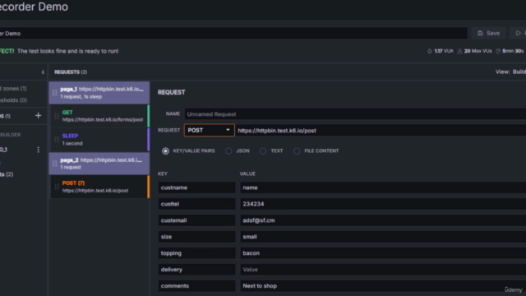Open the GET forms/post request

(x=100, y=116)
